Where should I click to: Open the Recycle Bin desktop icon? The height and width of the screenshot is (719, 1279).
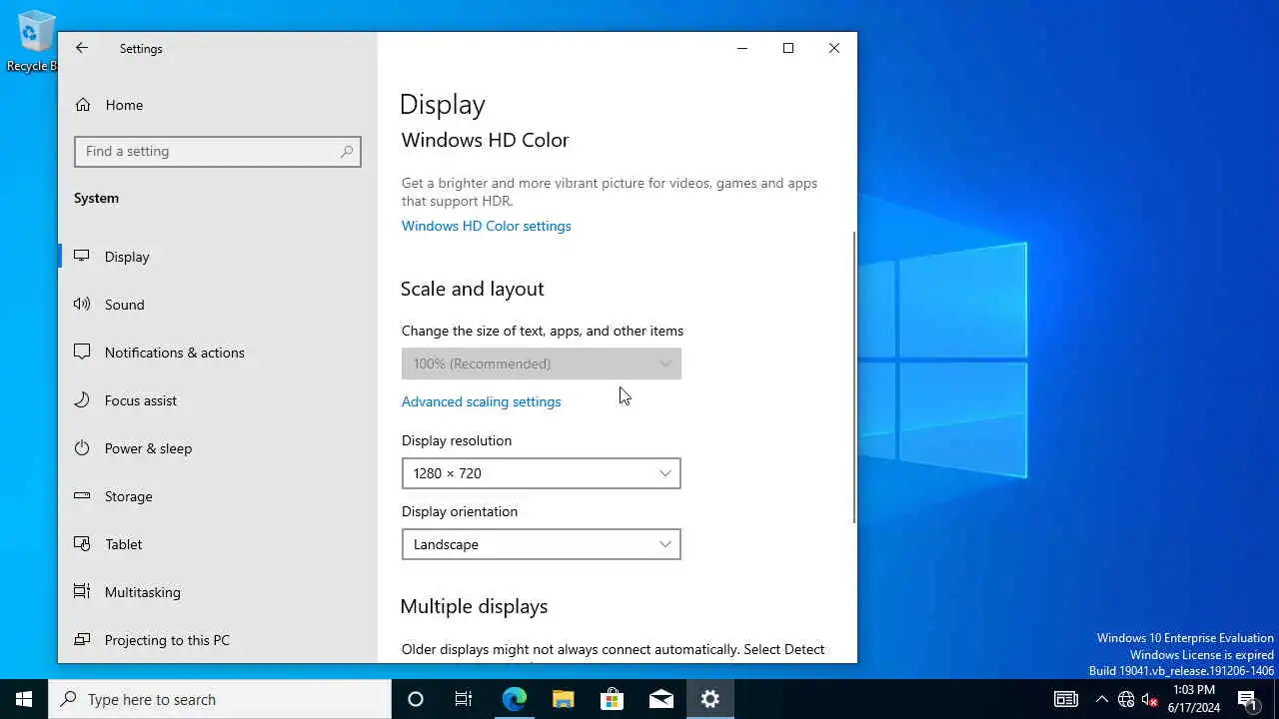coord(36,40)
